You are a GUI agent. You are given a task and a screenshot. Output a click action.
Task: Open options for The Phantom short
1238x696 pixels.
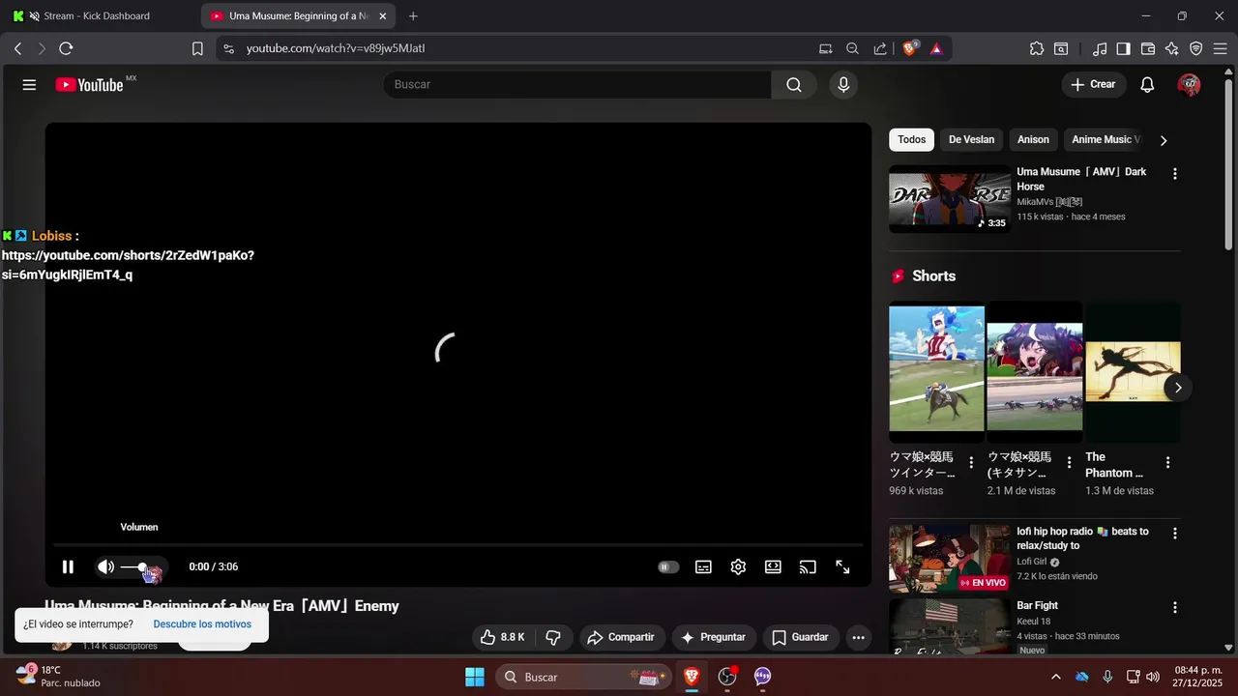1167,463
